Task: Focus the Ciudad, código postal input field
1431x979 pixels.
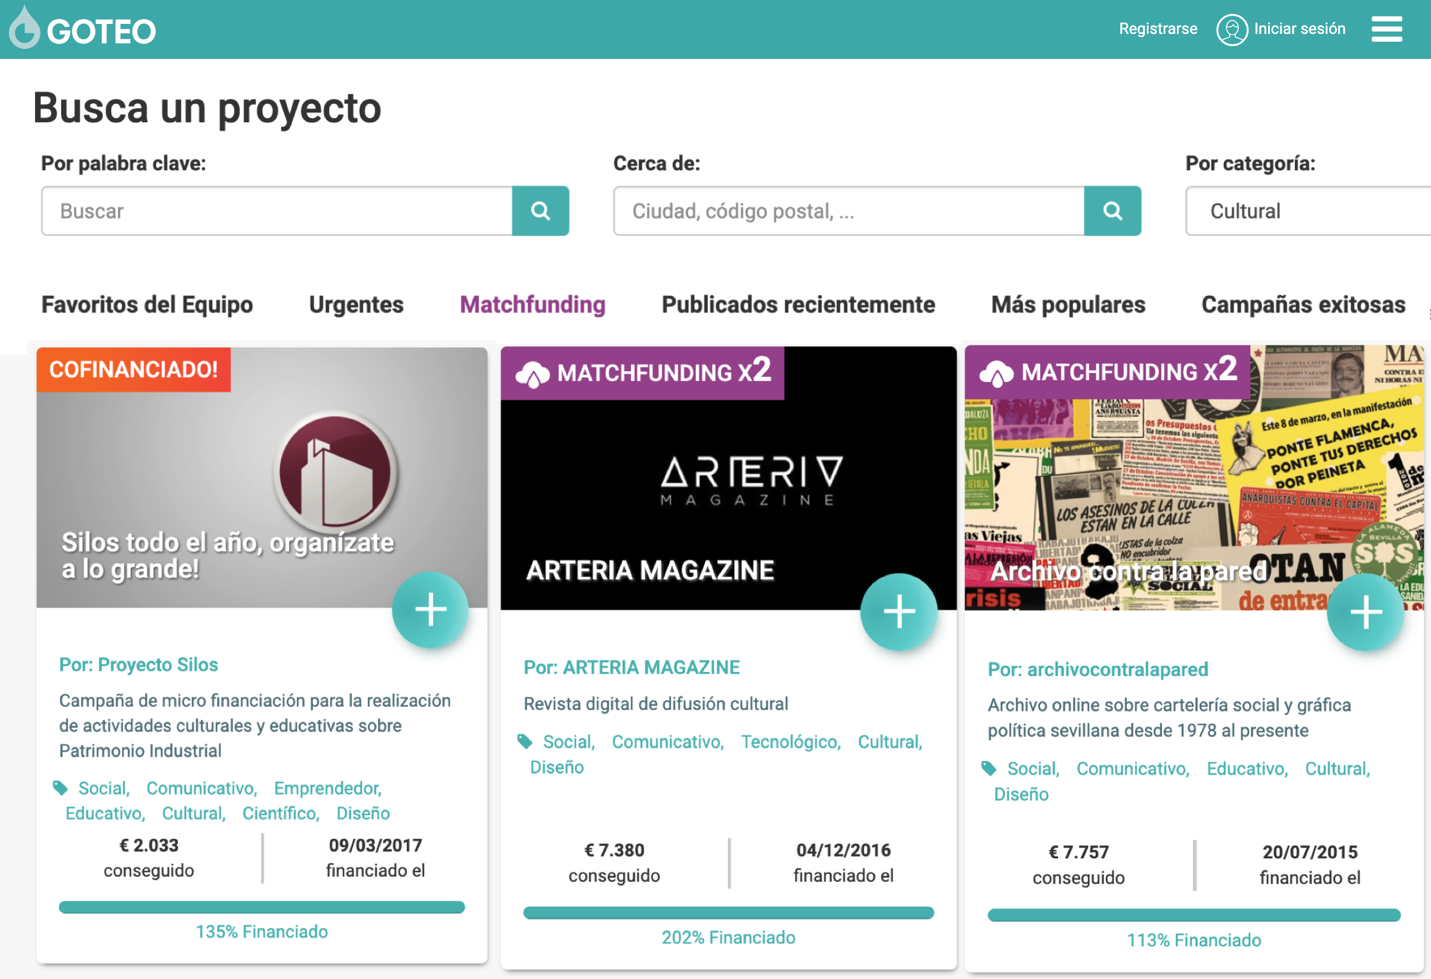Action: 848,211
